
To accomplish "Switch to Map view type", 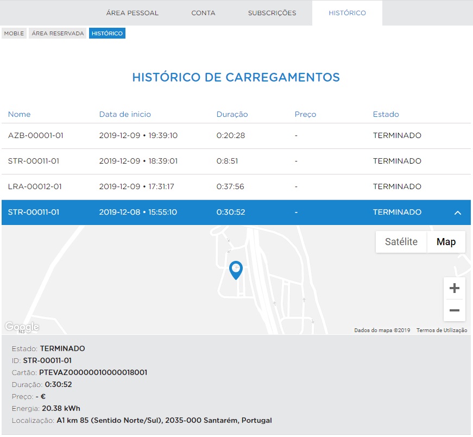I will point(446,242).
